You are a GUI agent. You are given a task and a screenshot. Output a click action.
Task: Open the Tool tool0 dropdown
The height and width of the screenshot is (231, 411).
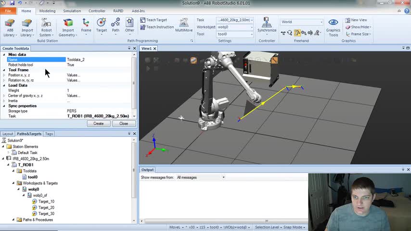234,34
